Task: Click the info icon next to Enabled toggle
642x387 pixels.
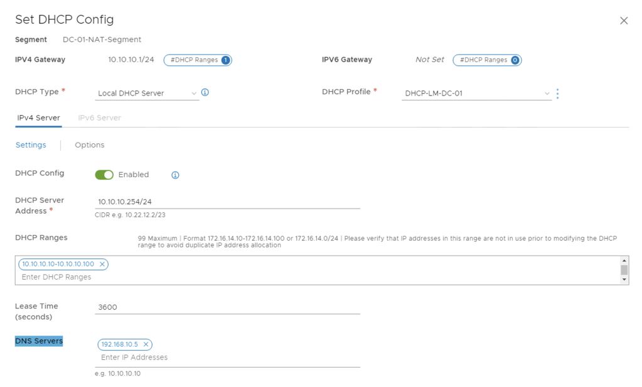Action: [x=175, y=175]
